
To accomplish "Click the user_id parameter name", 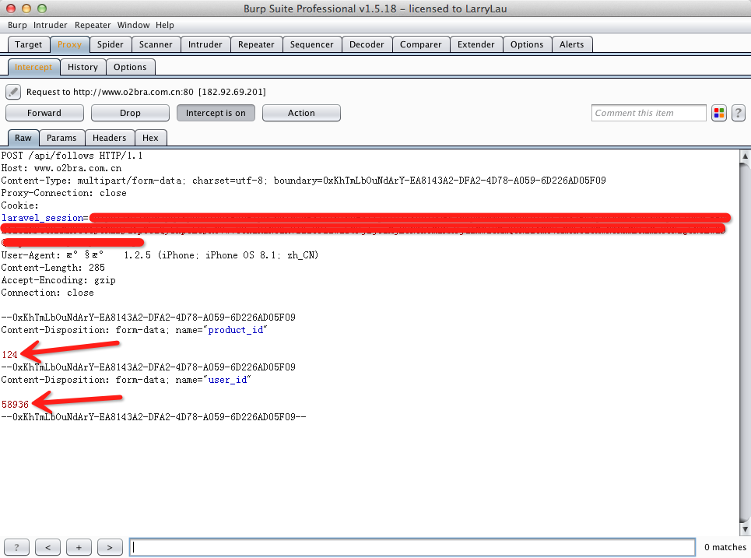I will 227,380.
